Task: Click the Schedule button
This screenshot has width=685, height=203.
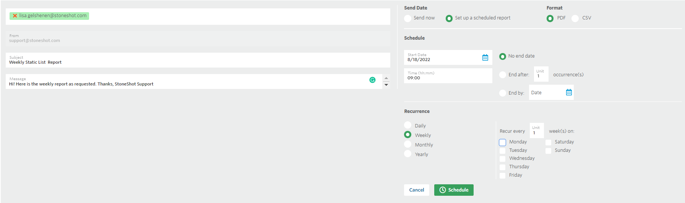Action: (x=454, y=190)
